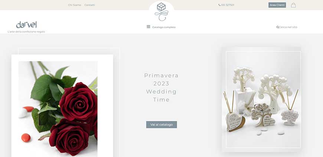This screenshot has height=157, width=323.
Task: Call phone number 051 327501
Action: (x=228, y=5)
